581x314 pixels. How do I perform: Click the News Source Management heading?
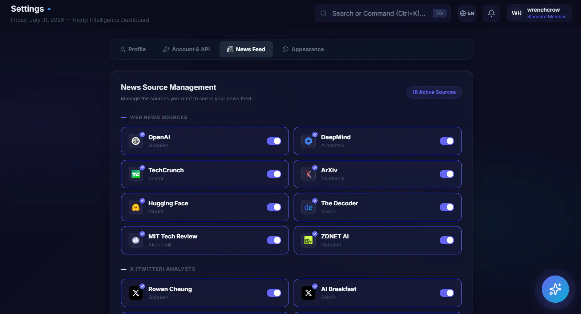(x=168, y=87)
